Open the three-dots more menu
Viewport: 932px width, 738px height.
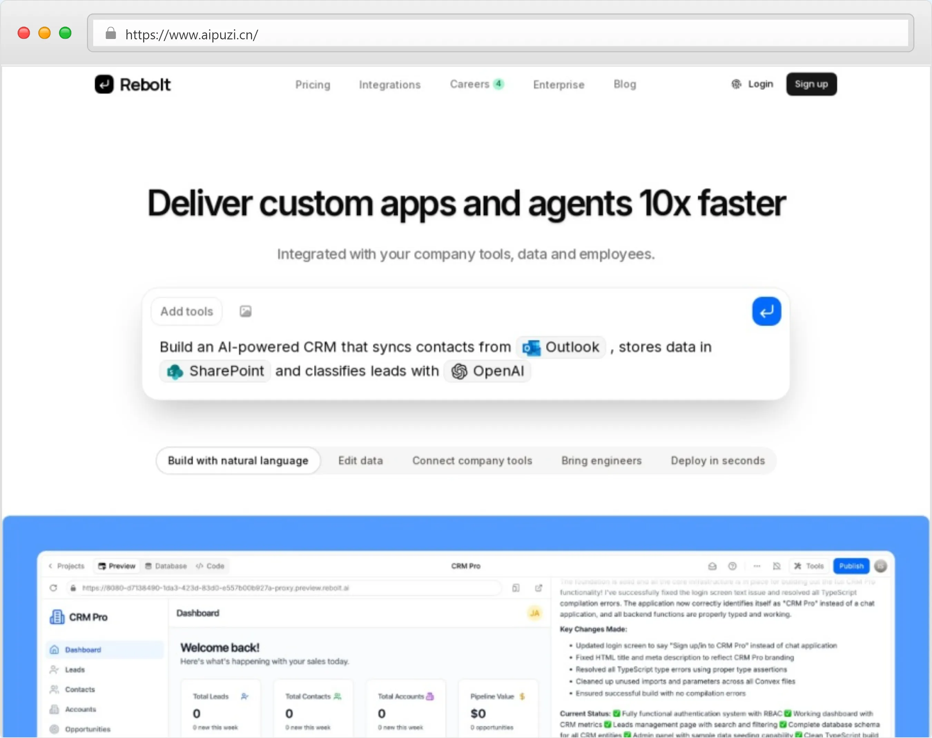pyautogui.click(x=757, y=566)
